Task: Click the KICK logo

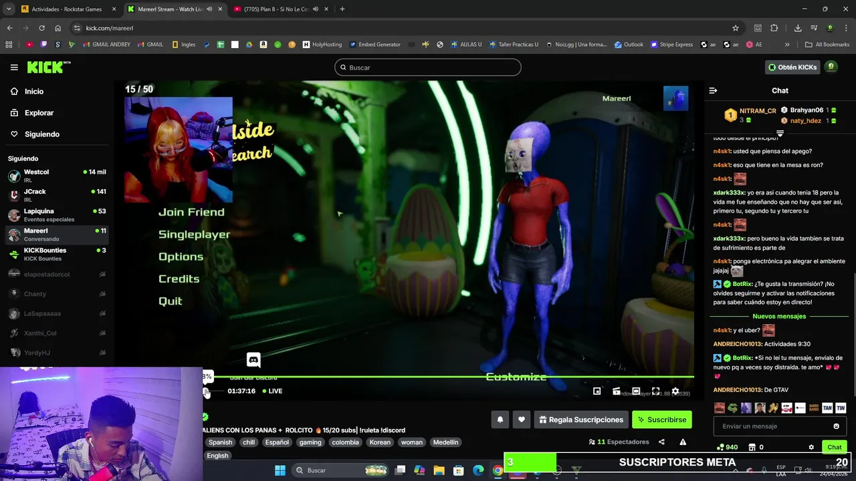Action: [48, 67]
